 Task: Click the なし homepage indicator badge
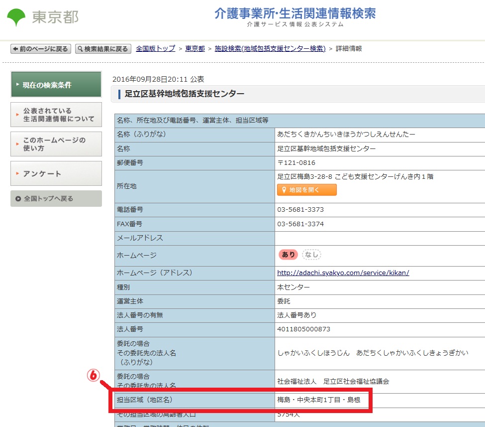click(x=311, y=255)
